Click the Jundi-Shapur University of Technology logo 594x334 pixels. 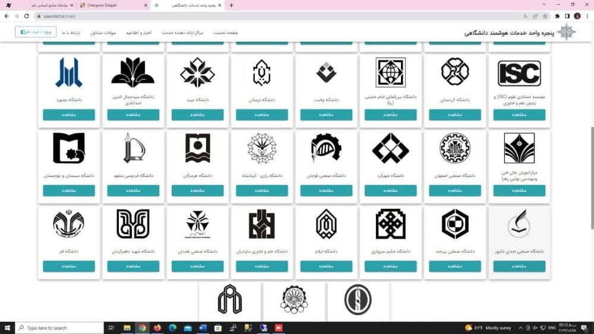pos(519,224)
